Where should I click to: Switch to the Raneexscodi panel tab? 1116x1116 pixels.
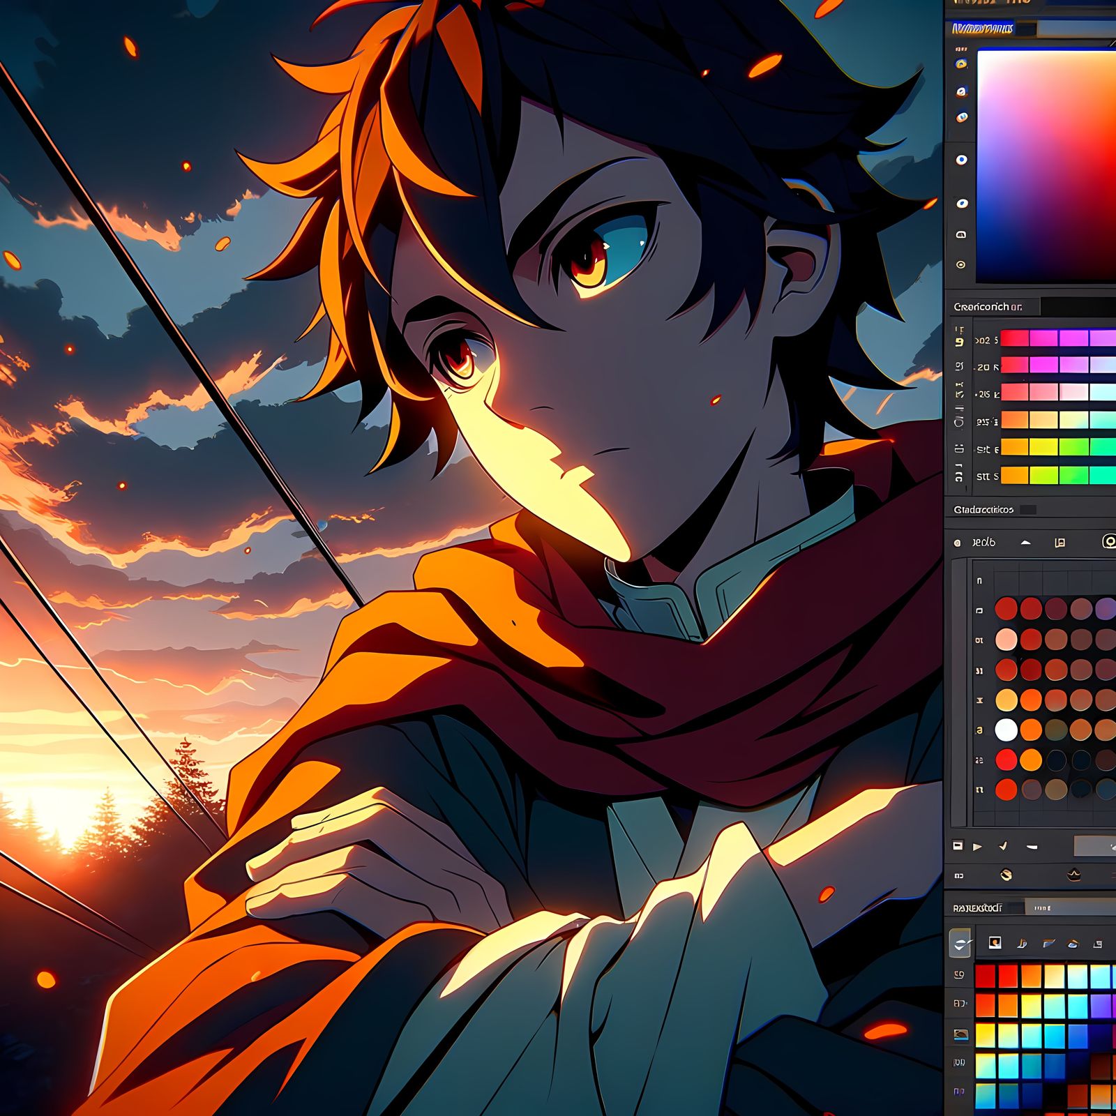click(977, 908)
